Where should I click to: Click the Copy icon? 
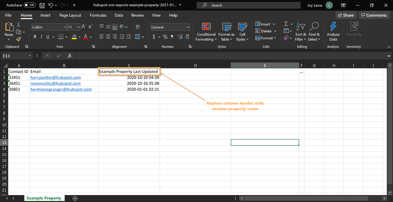[18, 32]
